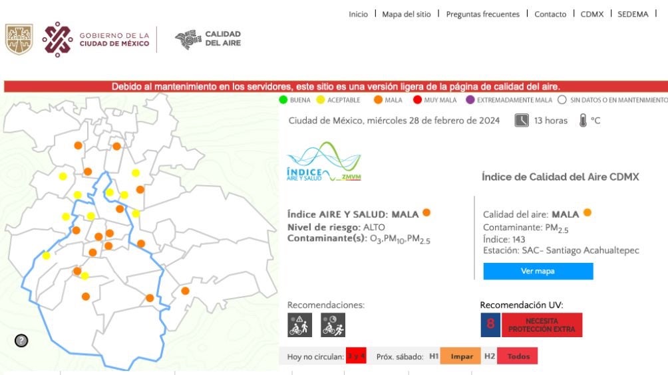This screenshot has height=375, width=668.
Task: Click the green BUENA legend circle
Action: [283, 100]
